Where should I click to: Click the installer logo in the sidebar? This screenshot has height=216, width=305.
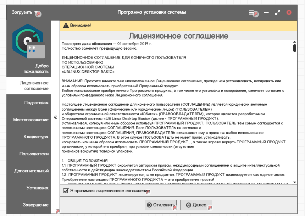coord(29,42)
